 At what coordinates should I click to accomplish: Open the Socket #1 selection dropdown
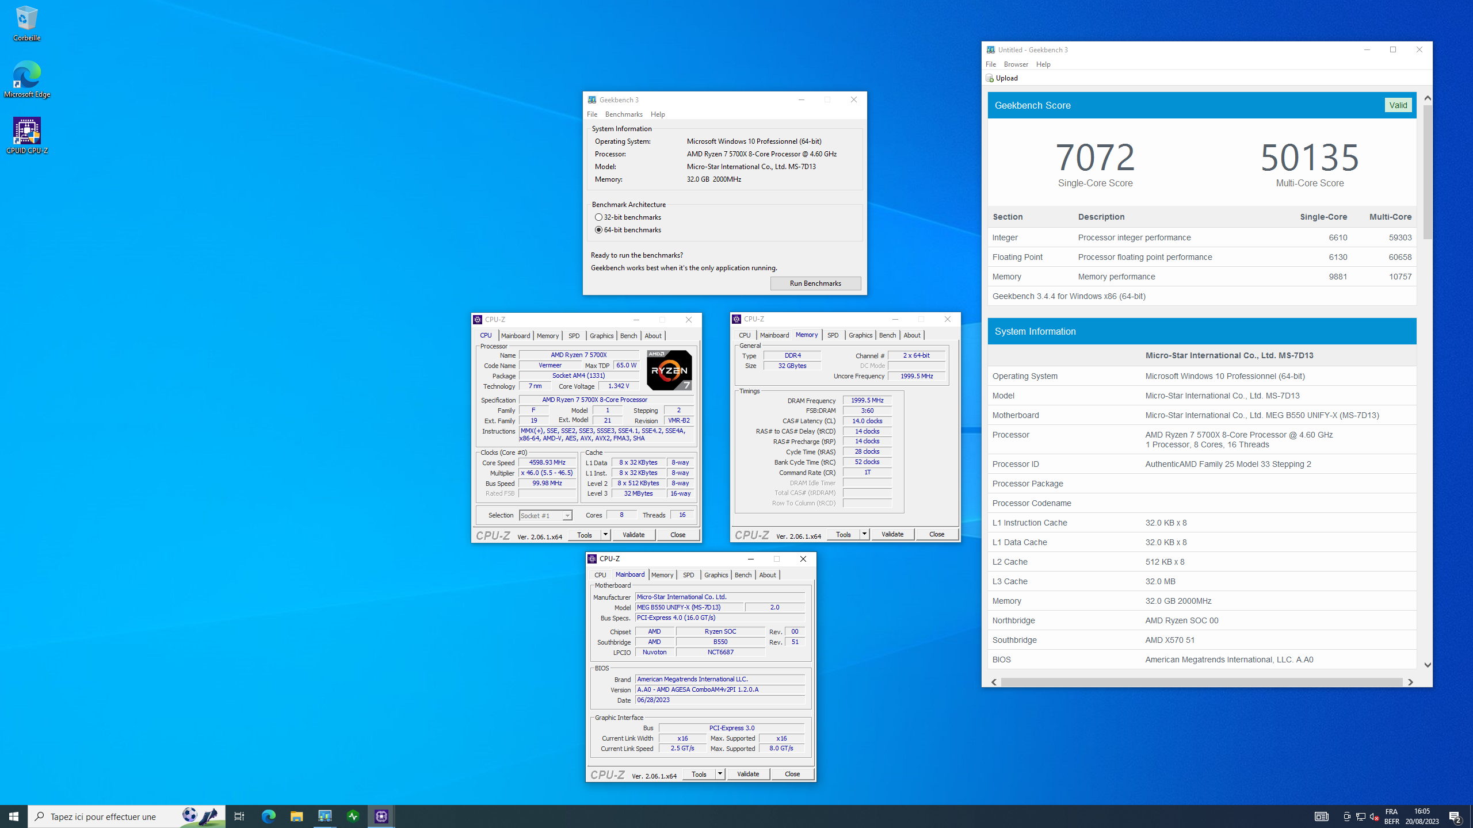(x=545, y=516)
